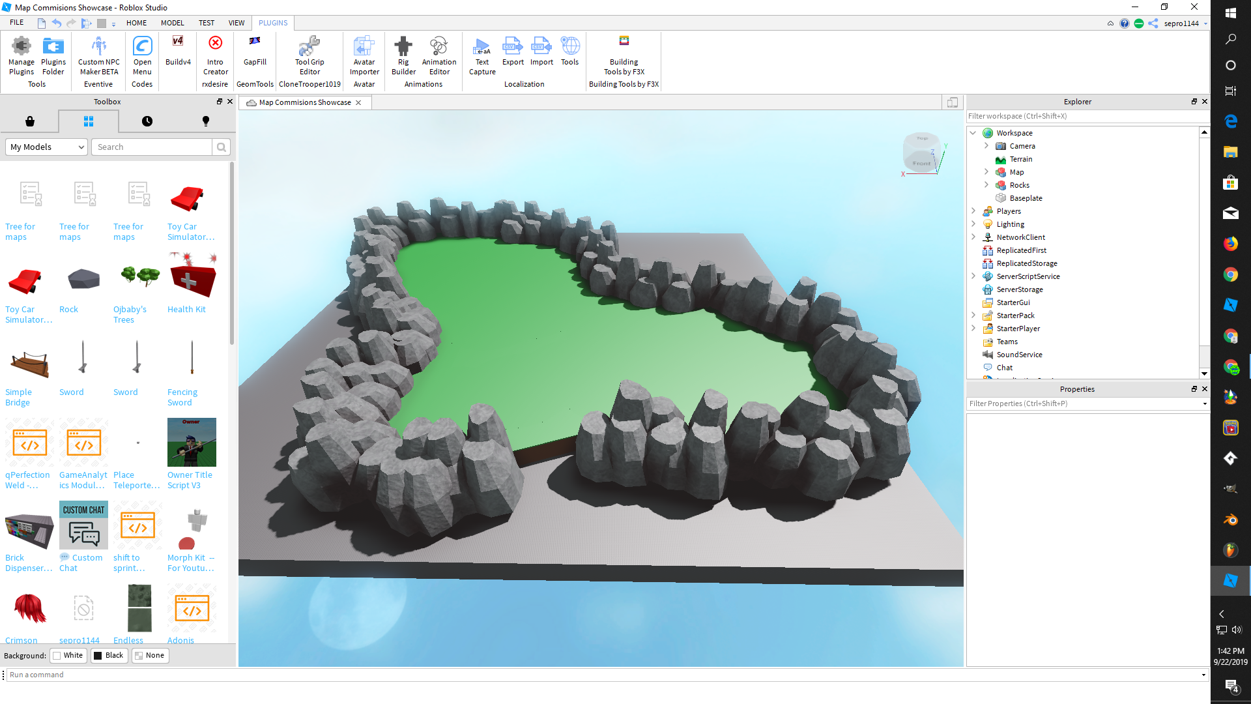Collapse the Workspace tree node
The height and width of the screenshot is (704, 1251).
coord(973,133)
